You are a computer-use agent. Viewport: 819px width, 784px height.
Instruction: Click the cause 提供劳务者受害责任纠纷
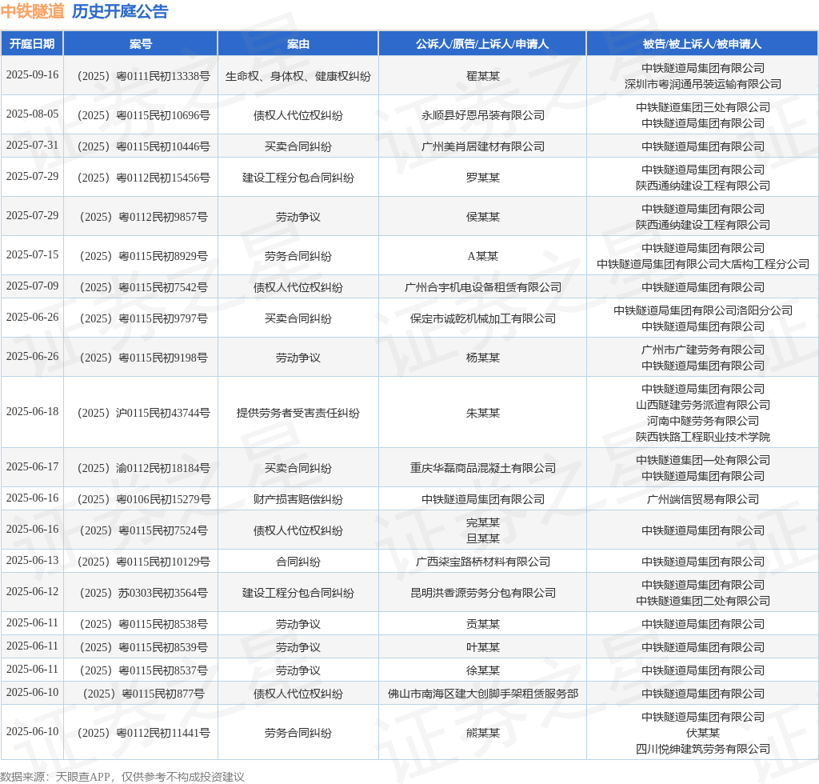tap(298, 413)
